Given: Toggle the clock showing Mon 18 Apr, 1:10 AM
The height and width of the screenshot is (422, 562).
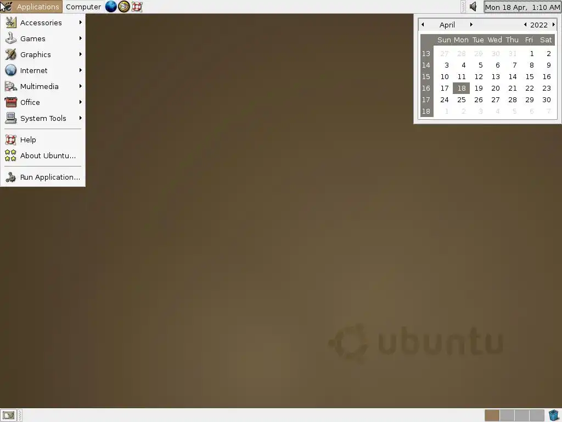Looking at the screenshot, I should [x=522, y=7].
